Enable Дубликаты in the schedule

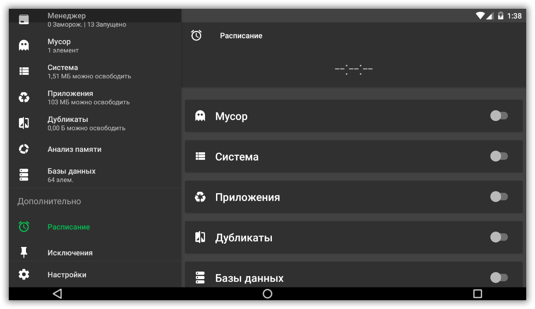tap(499, 237)
